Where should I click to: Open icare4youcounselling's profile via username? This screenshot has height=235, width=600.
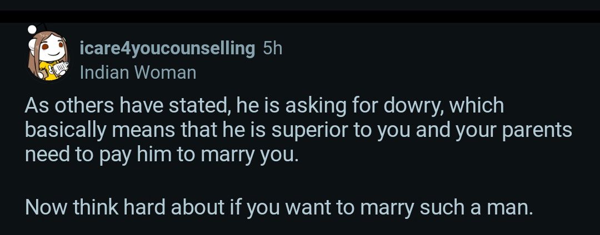pos(167,48)
